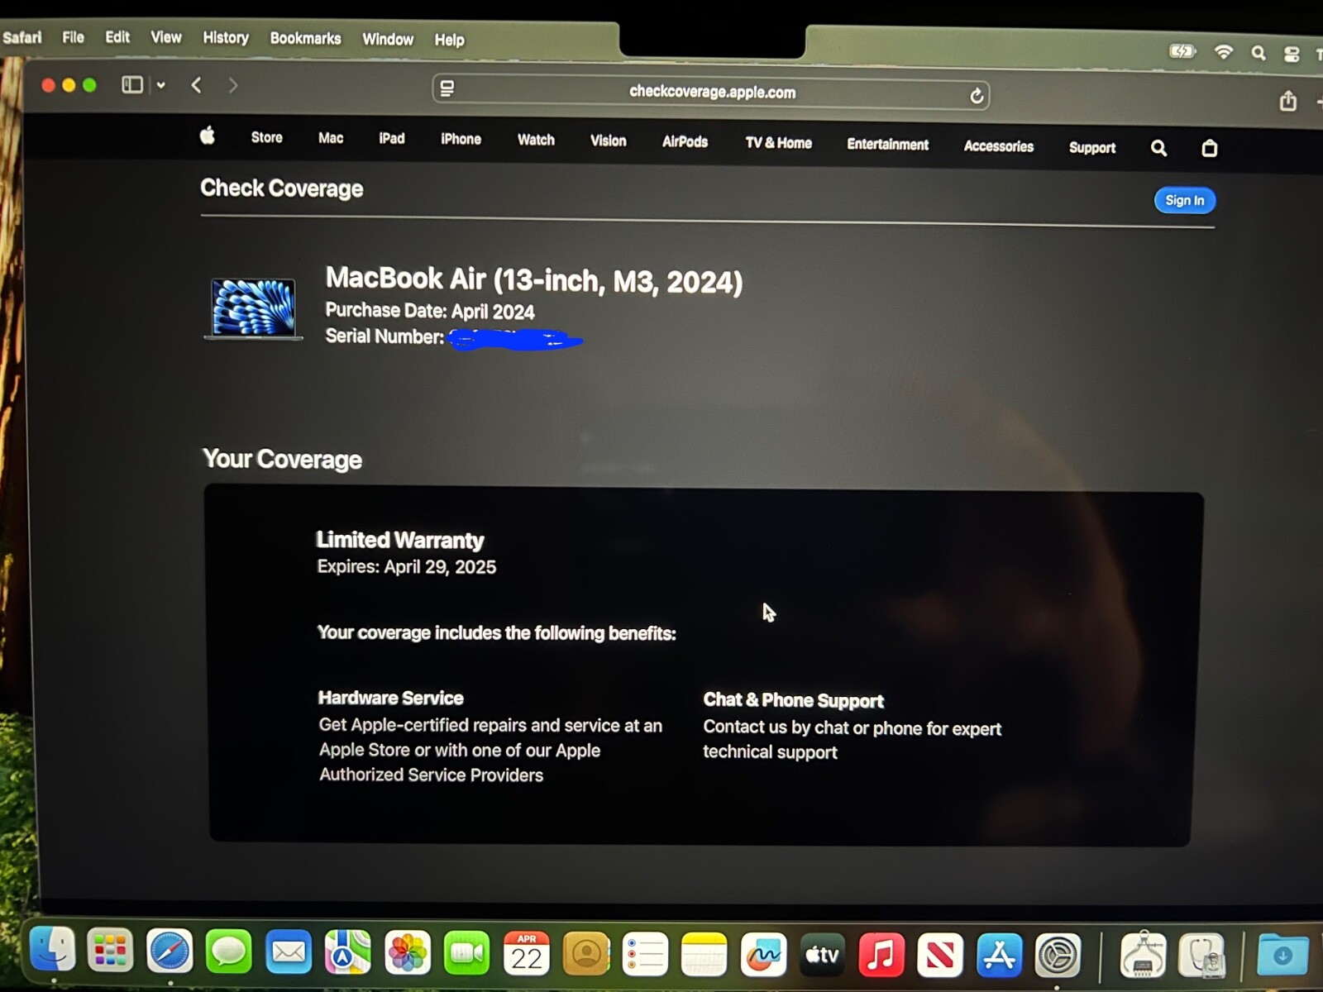Open Control Center in menu bar
Viewport: 1323px width, 992px height.
(x=1291, y=55)
